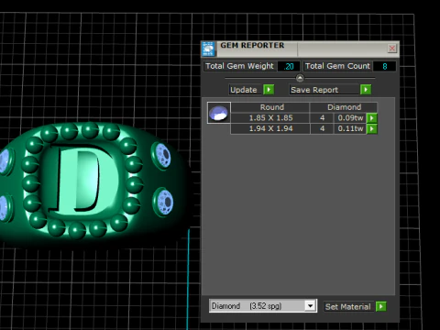
Task: Click the Diamond column header
Action: pos(344,107)
